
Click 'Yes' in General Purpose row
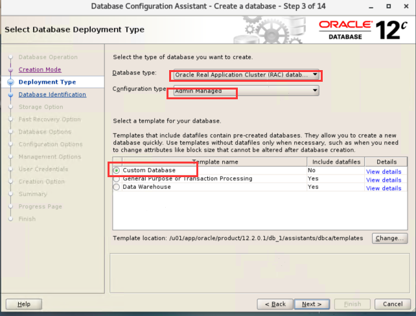(313, 178)
